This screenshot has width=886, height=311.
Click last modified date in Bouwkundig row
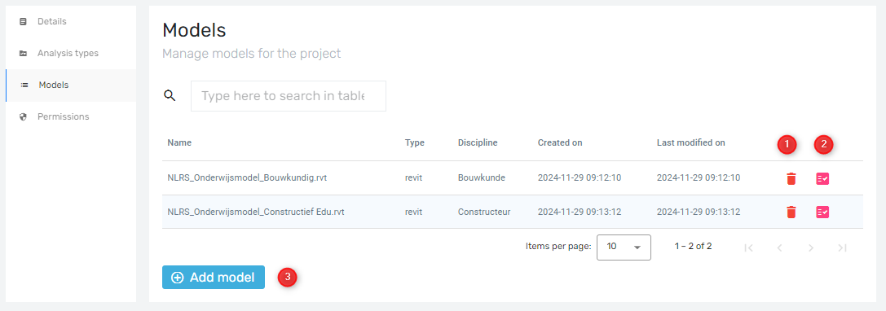coord(699,177)
